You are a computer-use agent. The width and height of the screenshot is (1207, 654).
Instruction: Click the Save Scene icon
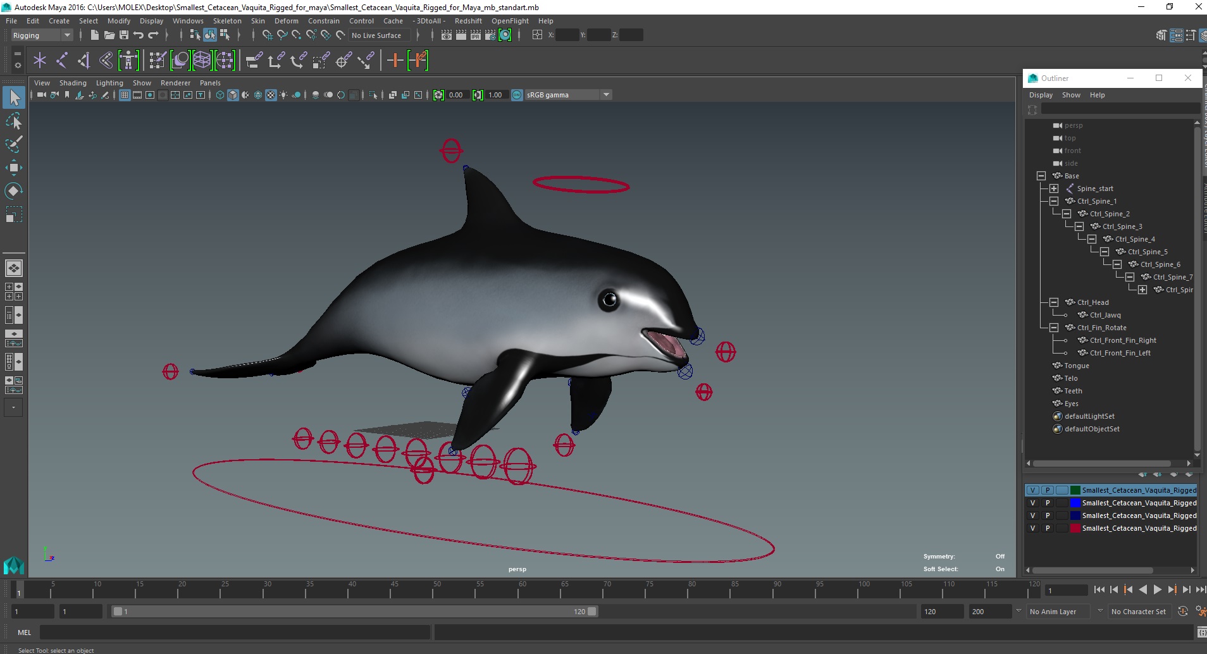[x=124, y=35]
